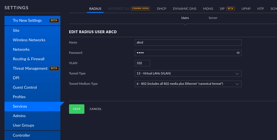Click the Coming Soon badge
Viewport: 277px width, 140px height.
click(140, 8)
